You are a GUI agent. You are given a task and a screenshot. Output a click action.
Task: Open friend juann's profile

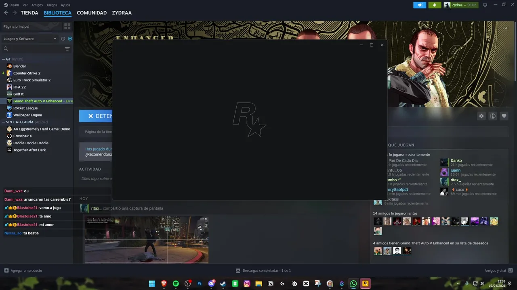[x=455, y=170]
